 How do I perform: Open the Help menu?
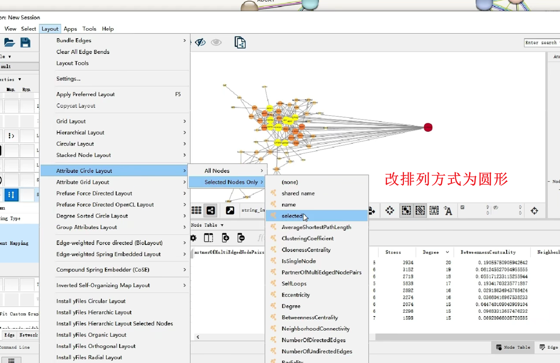(x=108, y=29)
